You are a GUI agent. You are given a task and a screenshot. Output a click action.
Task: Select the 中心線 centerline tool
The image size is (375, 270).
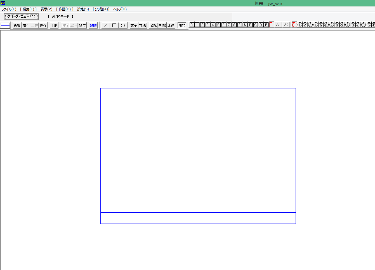[162, 25]
